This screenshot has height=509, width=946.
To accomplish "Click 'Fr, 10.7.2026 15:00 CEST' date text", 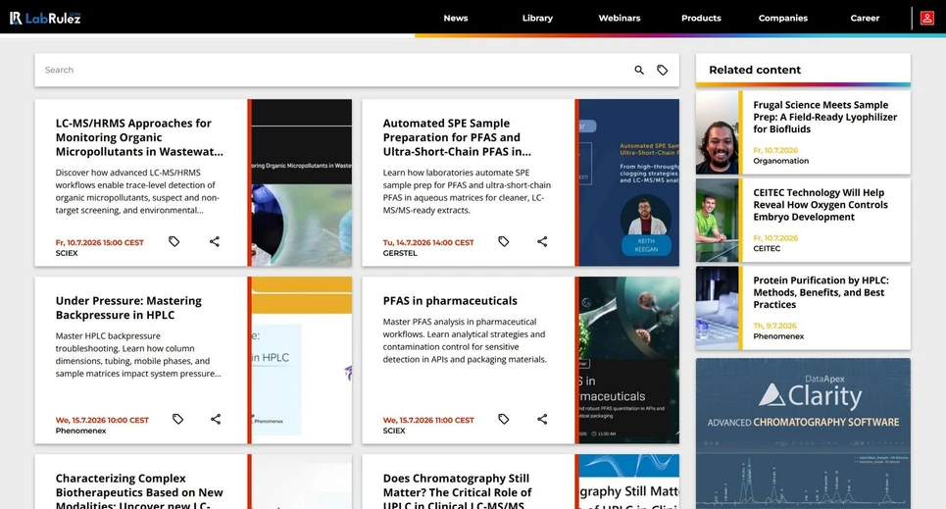I will [x=100, y=242].
